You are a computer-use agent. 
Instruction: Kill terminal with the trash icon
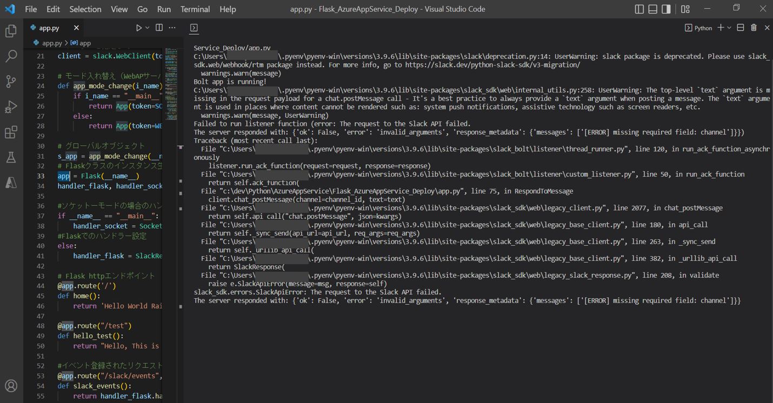[754, 28]
